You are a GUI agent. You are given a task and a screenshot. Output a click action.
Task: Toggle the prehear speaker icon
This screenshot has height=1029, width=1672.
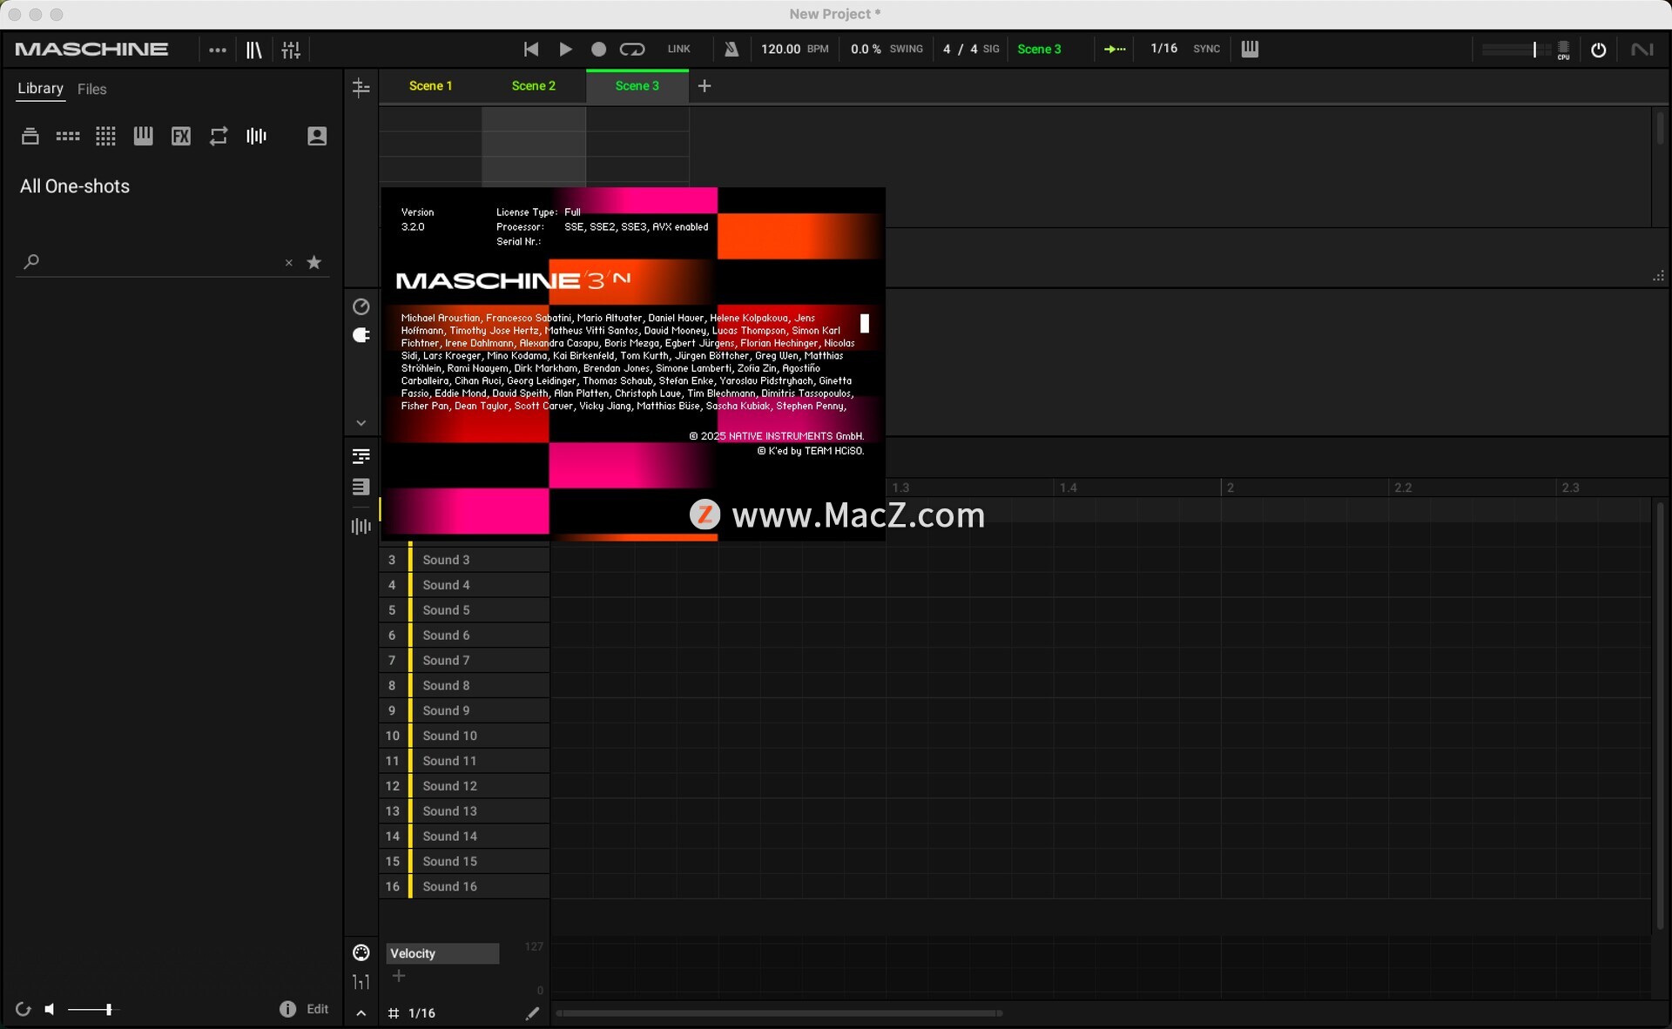50,1010
